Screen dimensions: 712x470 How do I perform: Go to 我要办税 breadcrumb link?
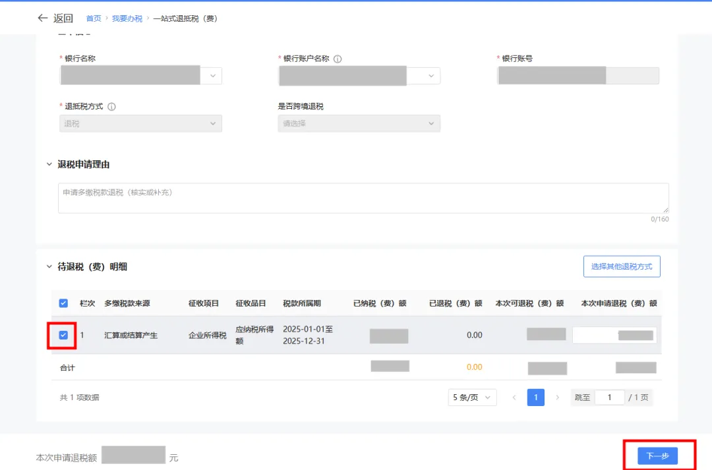tap(127, 18)
